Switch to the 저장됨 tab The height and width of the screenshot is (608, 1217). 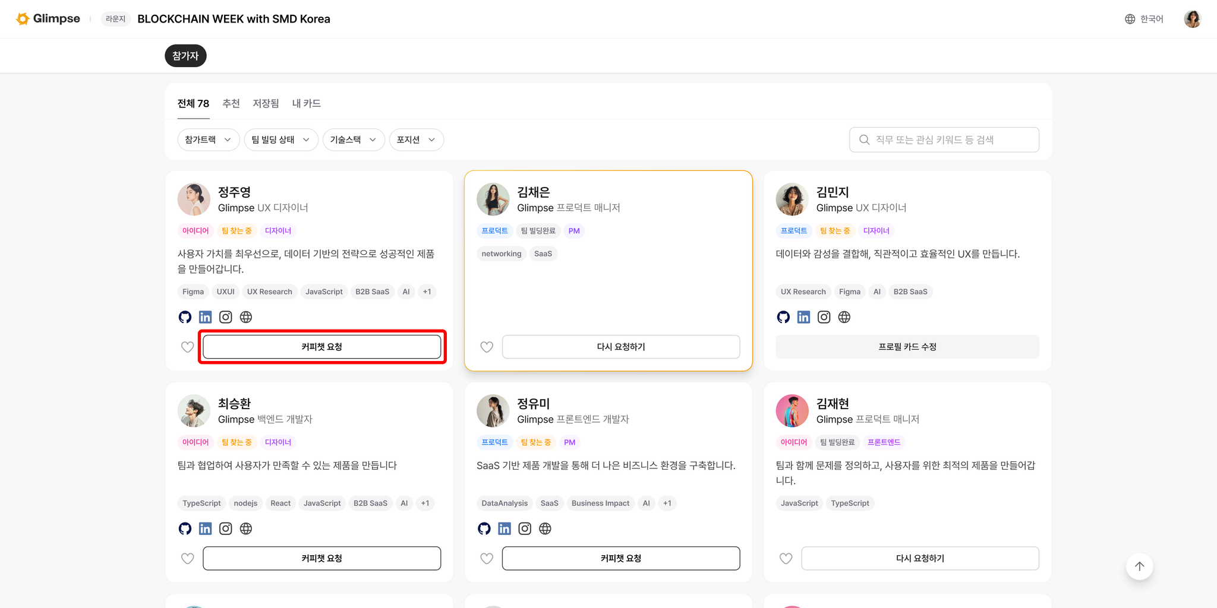pos(266,103)
